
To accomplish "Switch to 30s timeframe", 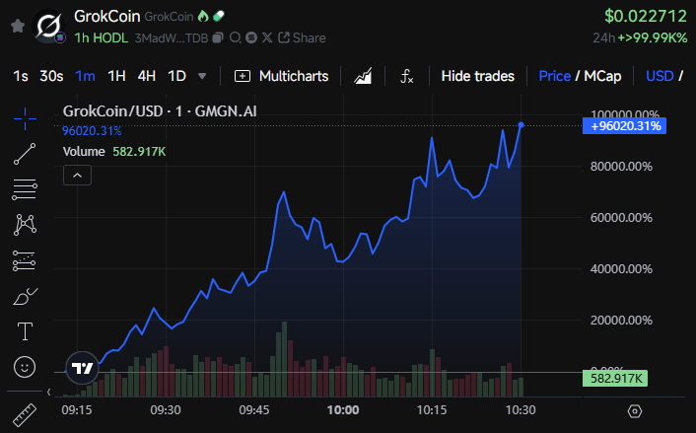I will [x=51, y=76].
